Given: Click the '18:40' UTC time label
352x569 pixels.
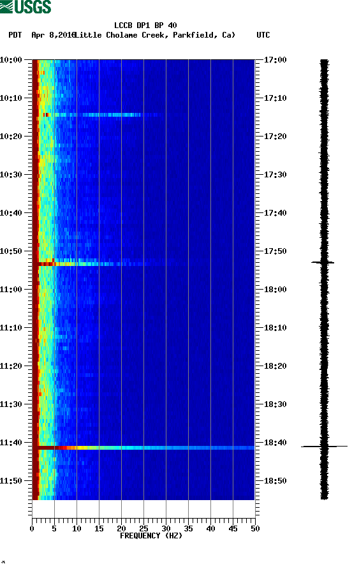Looking at the screenshot, I should [275, 442].
